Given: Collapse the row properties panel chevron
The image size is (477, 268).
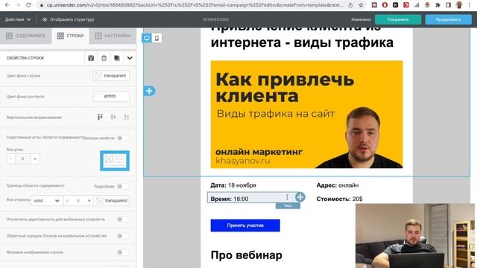Looking at the screenshot, I should point(130,58).
